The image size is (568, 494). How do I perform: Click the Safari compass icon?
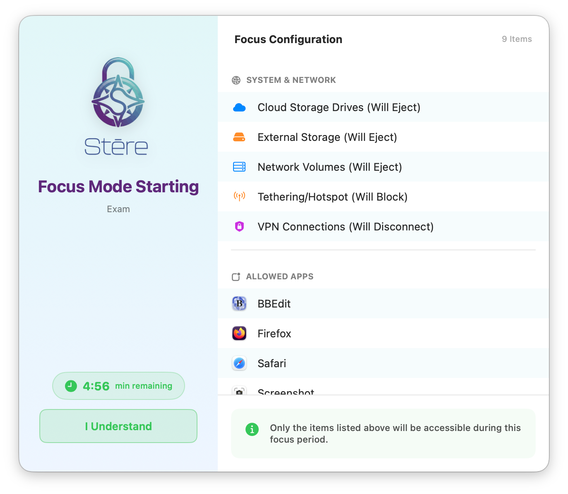point(239,363)
